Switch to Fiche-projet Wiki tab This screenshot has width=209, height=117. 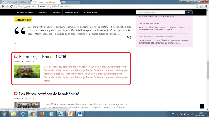pos(17,2)
